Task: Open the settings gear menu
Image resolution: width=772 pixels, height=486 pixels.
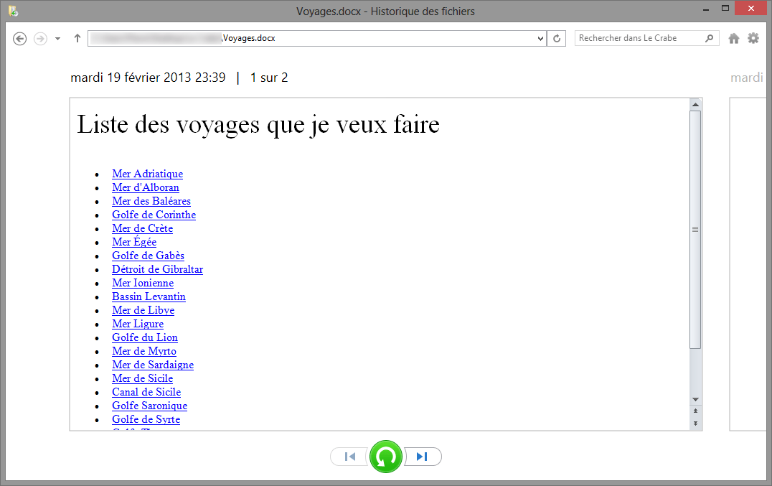Action: click(753, 38)
